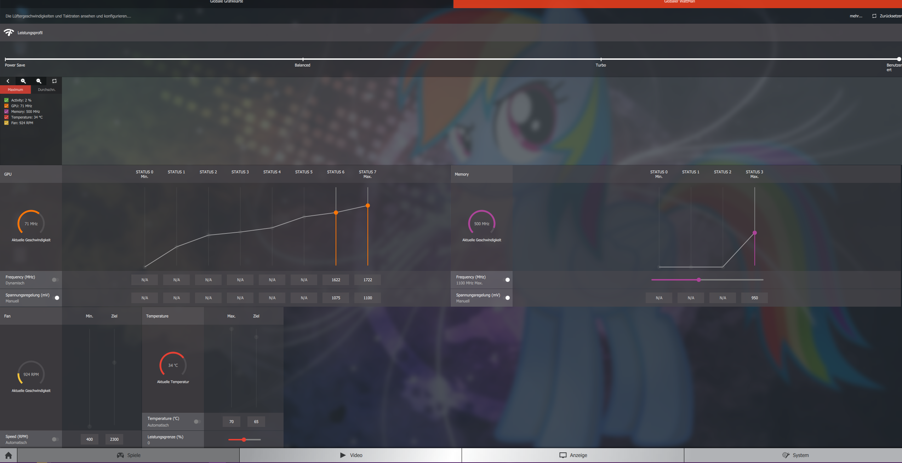Open the mehr... options menu
902x463 pixels.
856,16
